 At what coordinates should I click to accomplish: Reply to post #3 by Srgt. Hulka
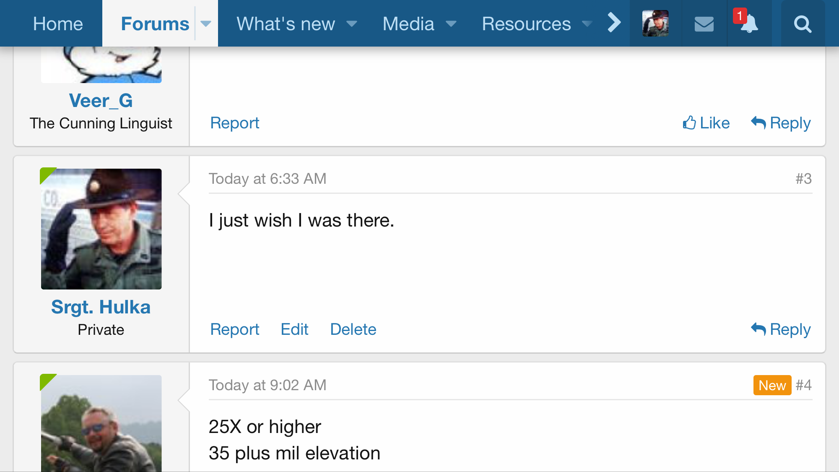click(x=780, y=329)
